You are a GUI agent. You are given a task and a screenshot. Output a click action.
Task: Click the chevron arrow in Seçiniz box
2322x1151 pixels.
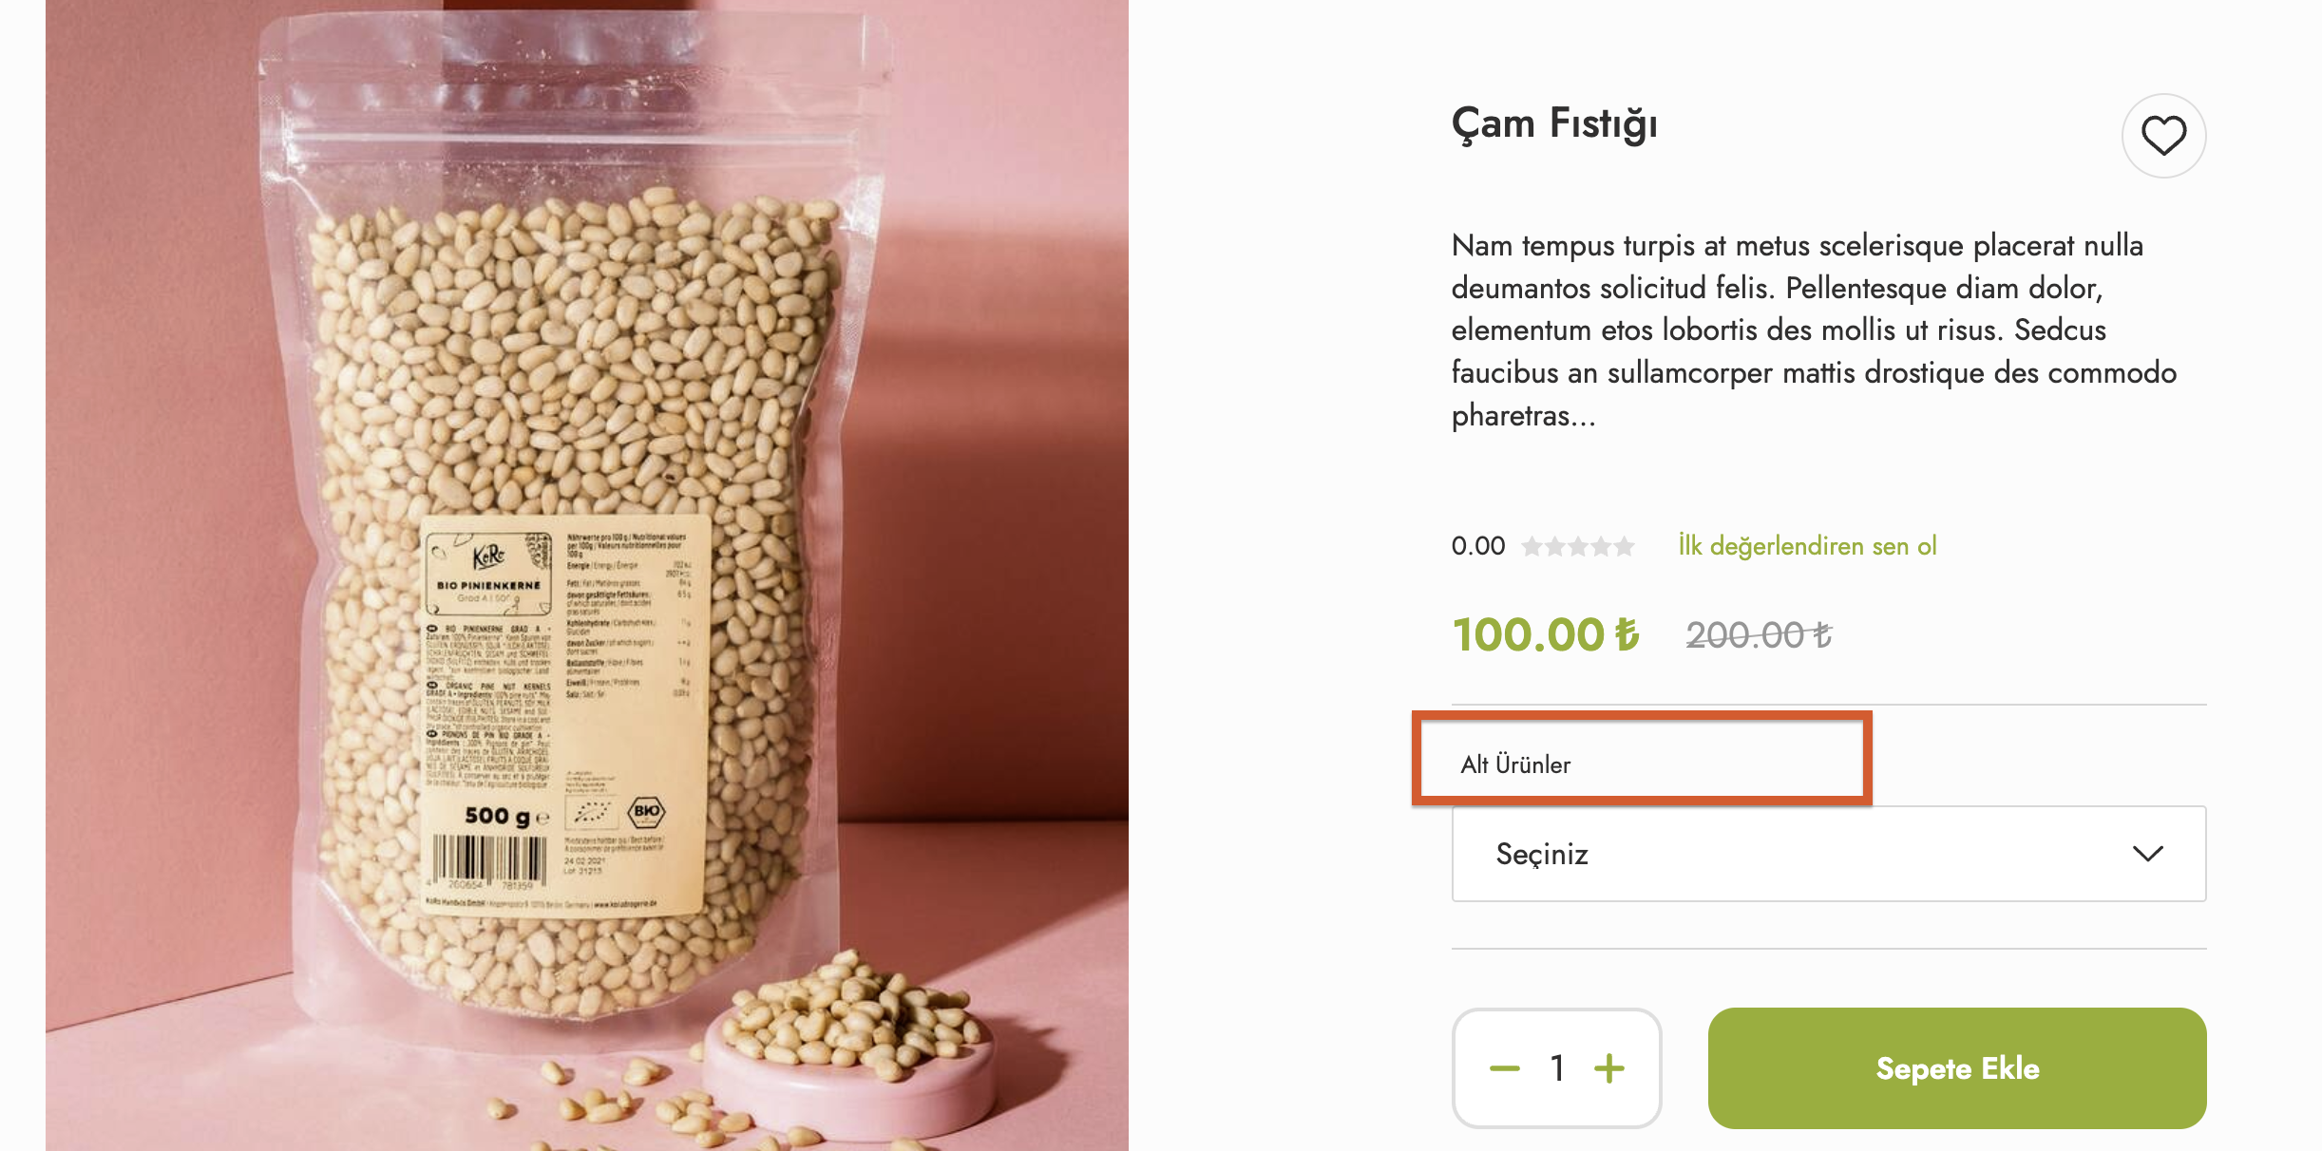pos(2147,854)
